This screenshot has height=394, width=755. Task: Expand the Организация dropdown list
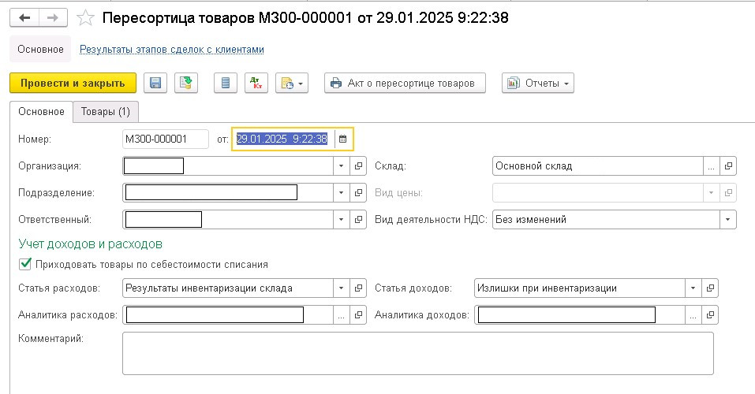341,166
